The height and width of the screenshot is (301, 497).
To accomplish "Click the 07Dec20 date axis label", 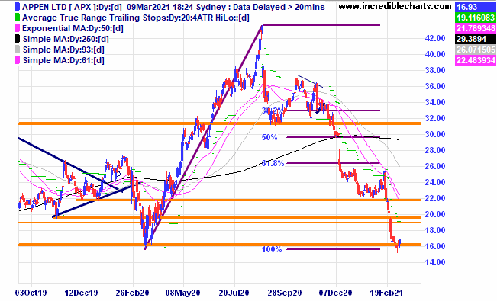I will (x=335, y=293).
